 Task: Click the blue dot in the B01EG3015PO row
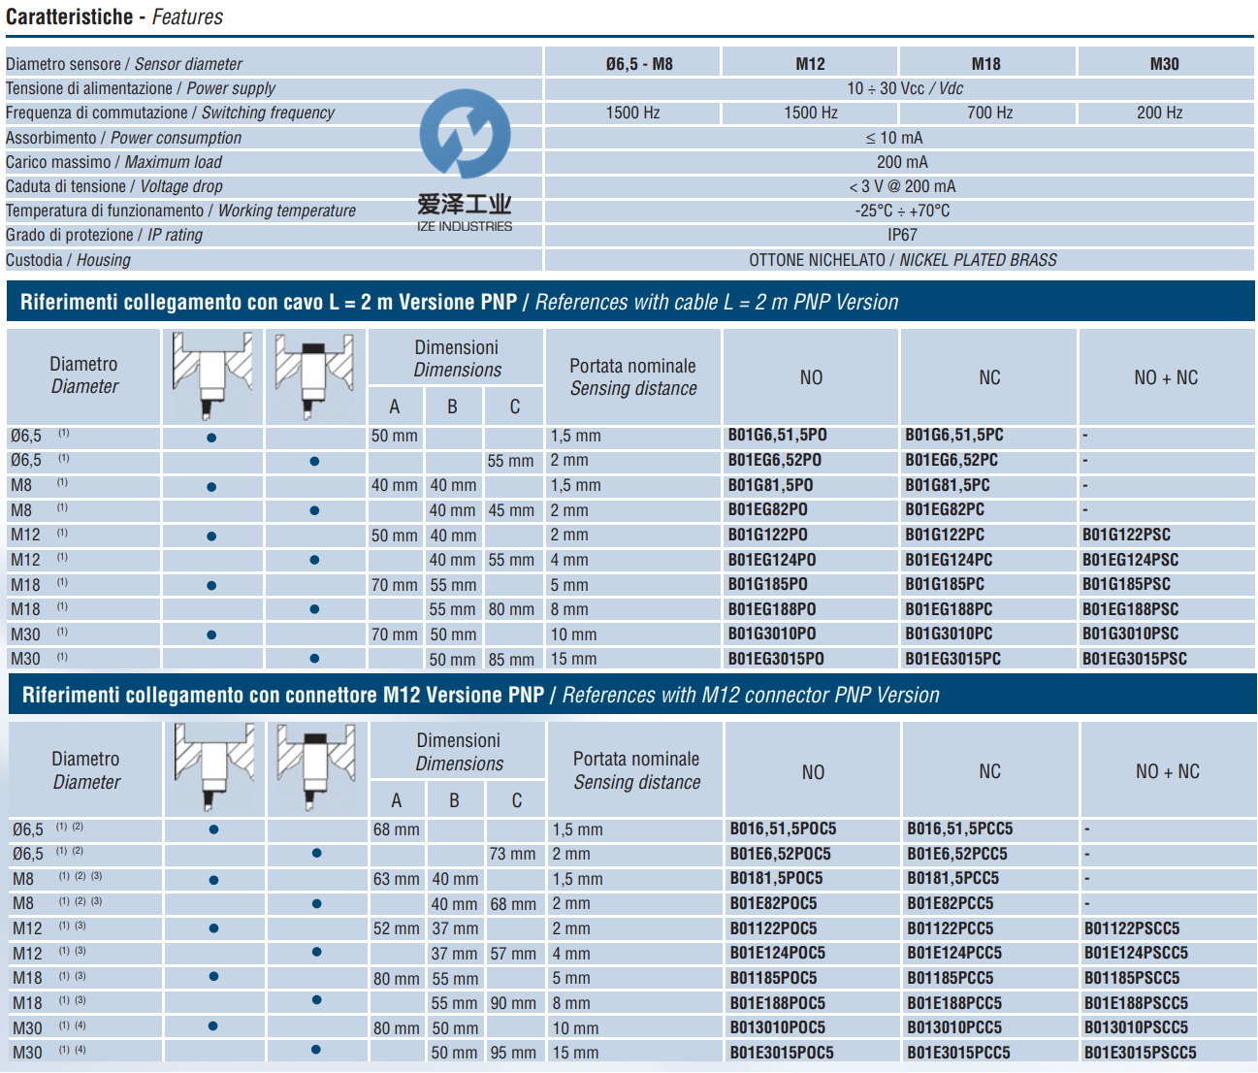[314, 659]
